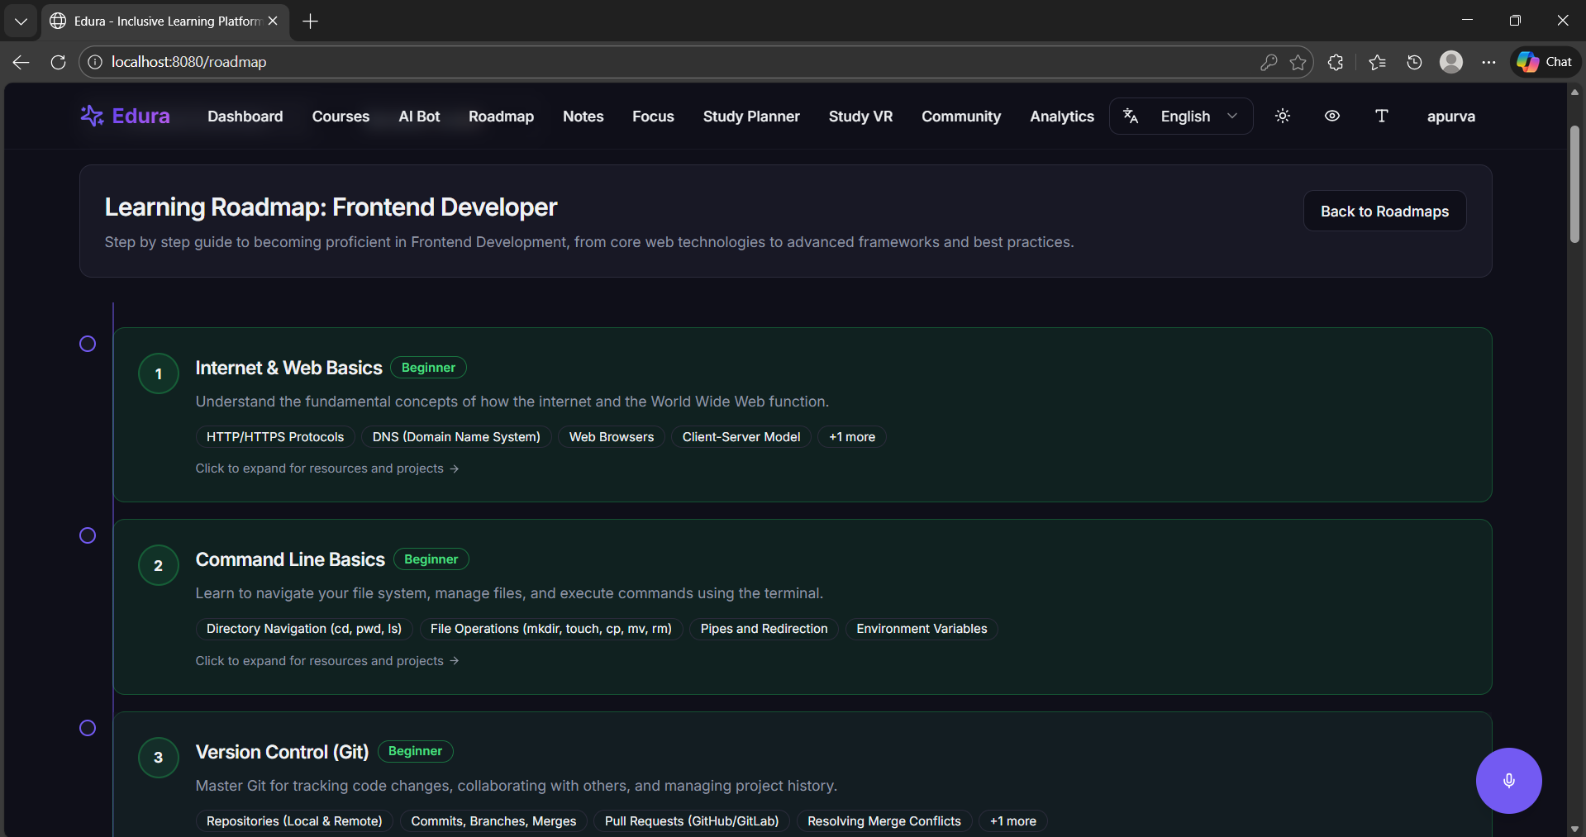1586x837 pixels.
Task: Show +1 more topics in Version Control
Action: 1013,821
